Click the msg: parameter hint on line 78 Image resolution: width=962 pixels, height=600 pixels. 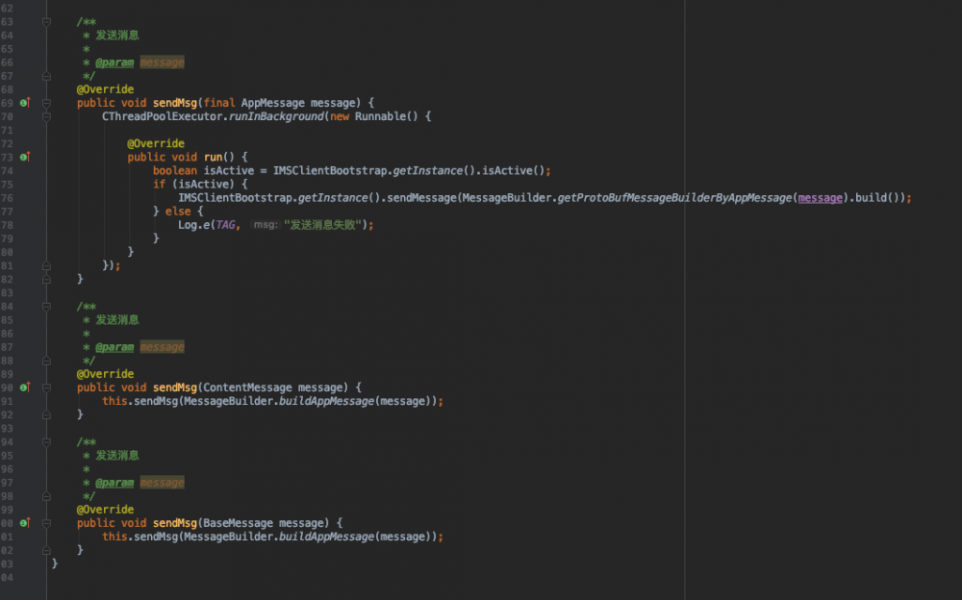[x=266, y=225]
